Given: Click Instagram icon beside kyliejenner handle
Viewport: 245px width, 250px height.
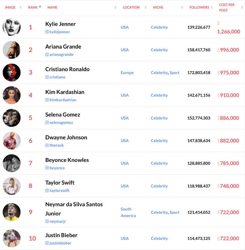Looking at the screenshot, I should (47, 32).
